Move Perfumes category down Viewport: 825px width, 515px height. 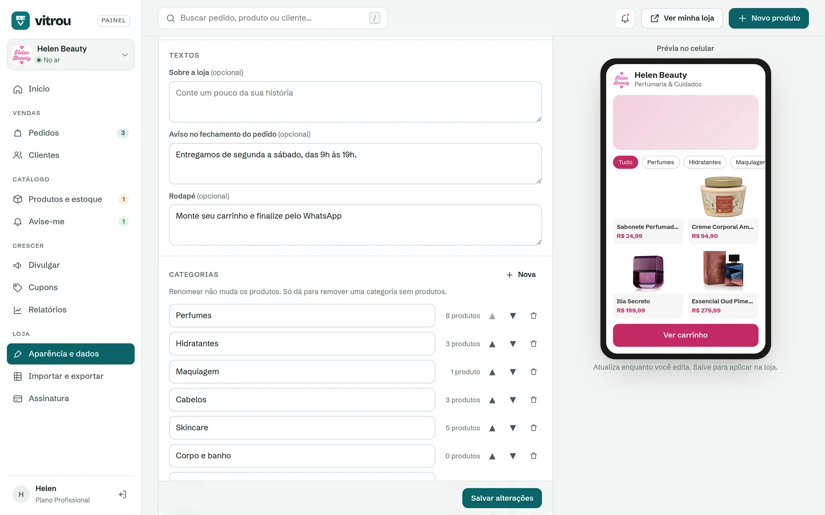(513, 316)
